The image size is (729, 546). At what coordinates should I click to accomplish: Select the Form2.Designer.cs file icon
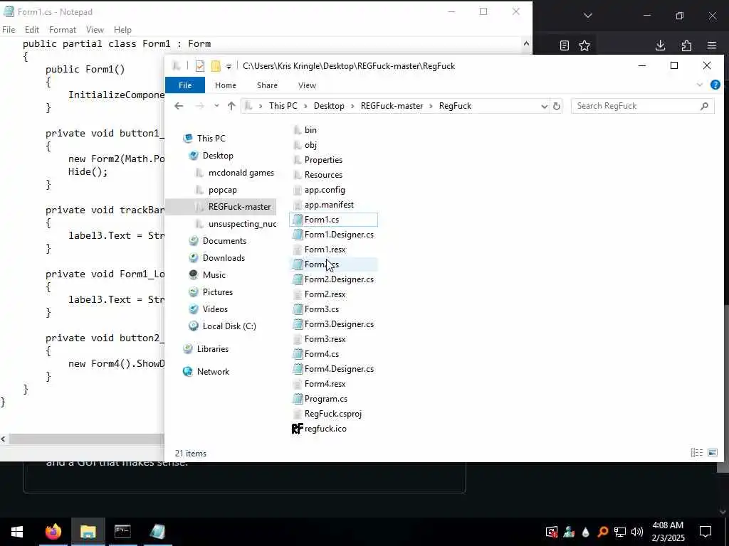coord(298,279)
